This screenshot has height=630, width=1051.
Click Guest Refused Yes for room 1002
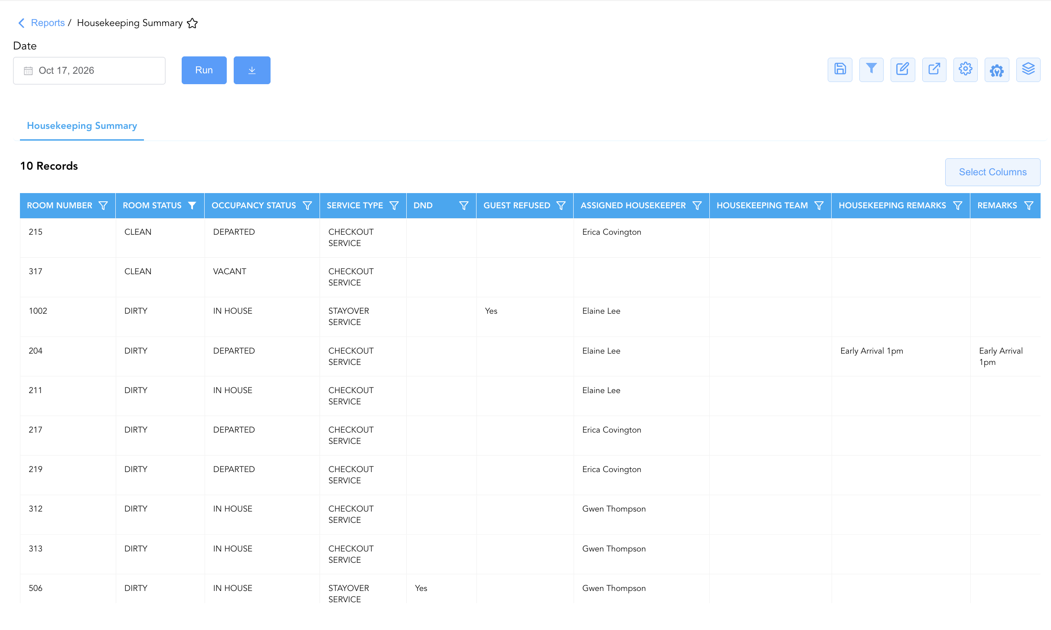(491, 311)
